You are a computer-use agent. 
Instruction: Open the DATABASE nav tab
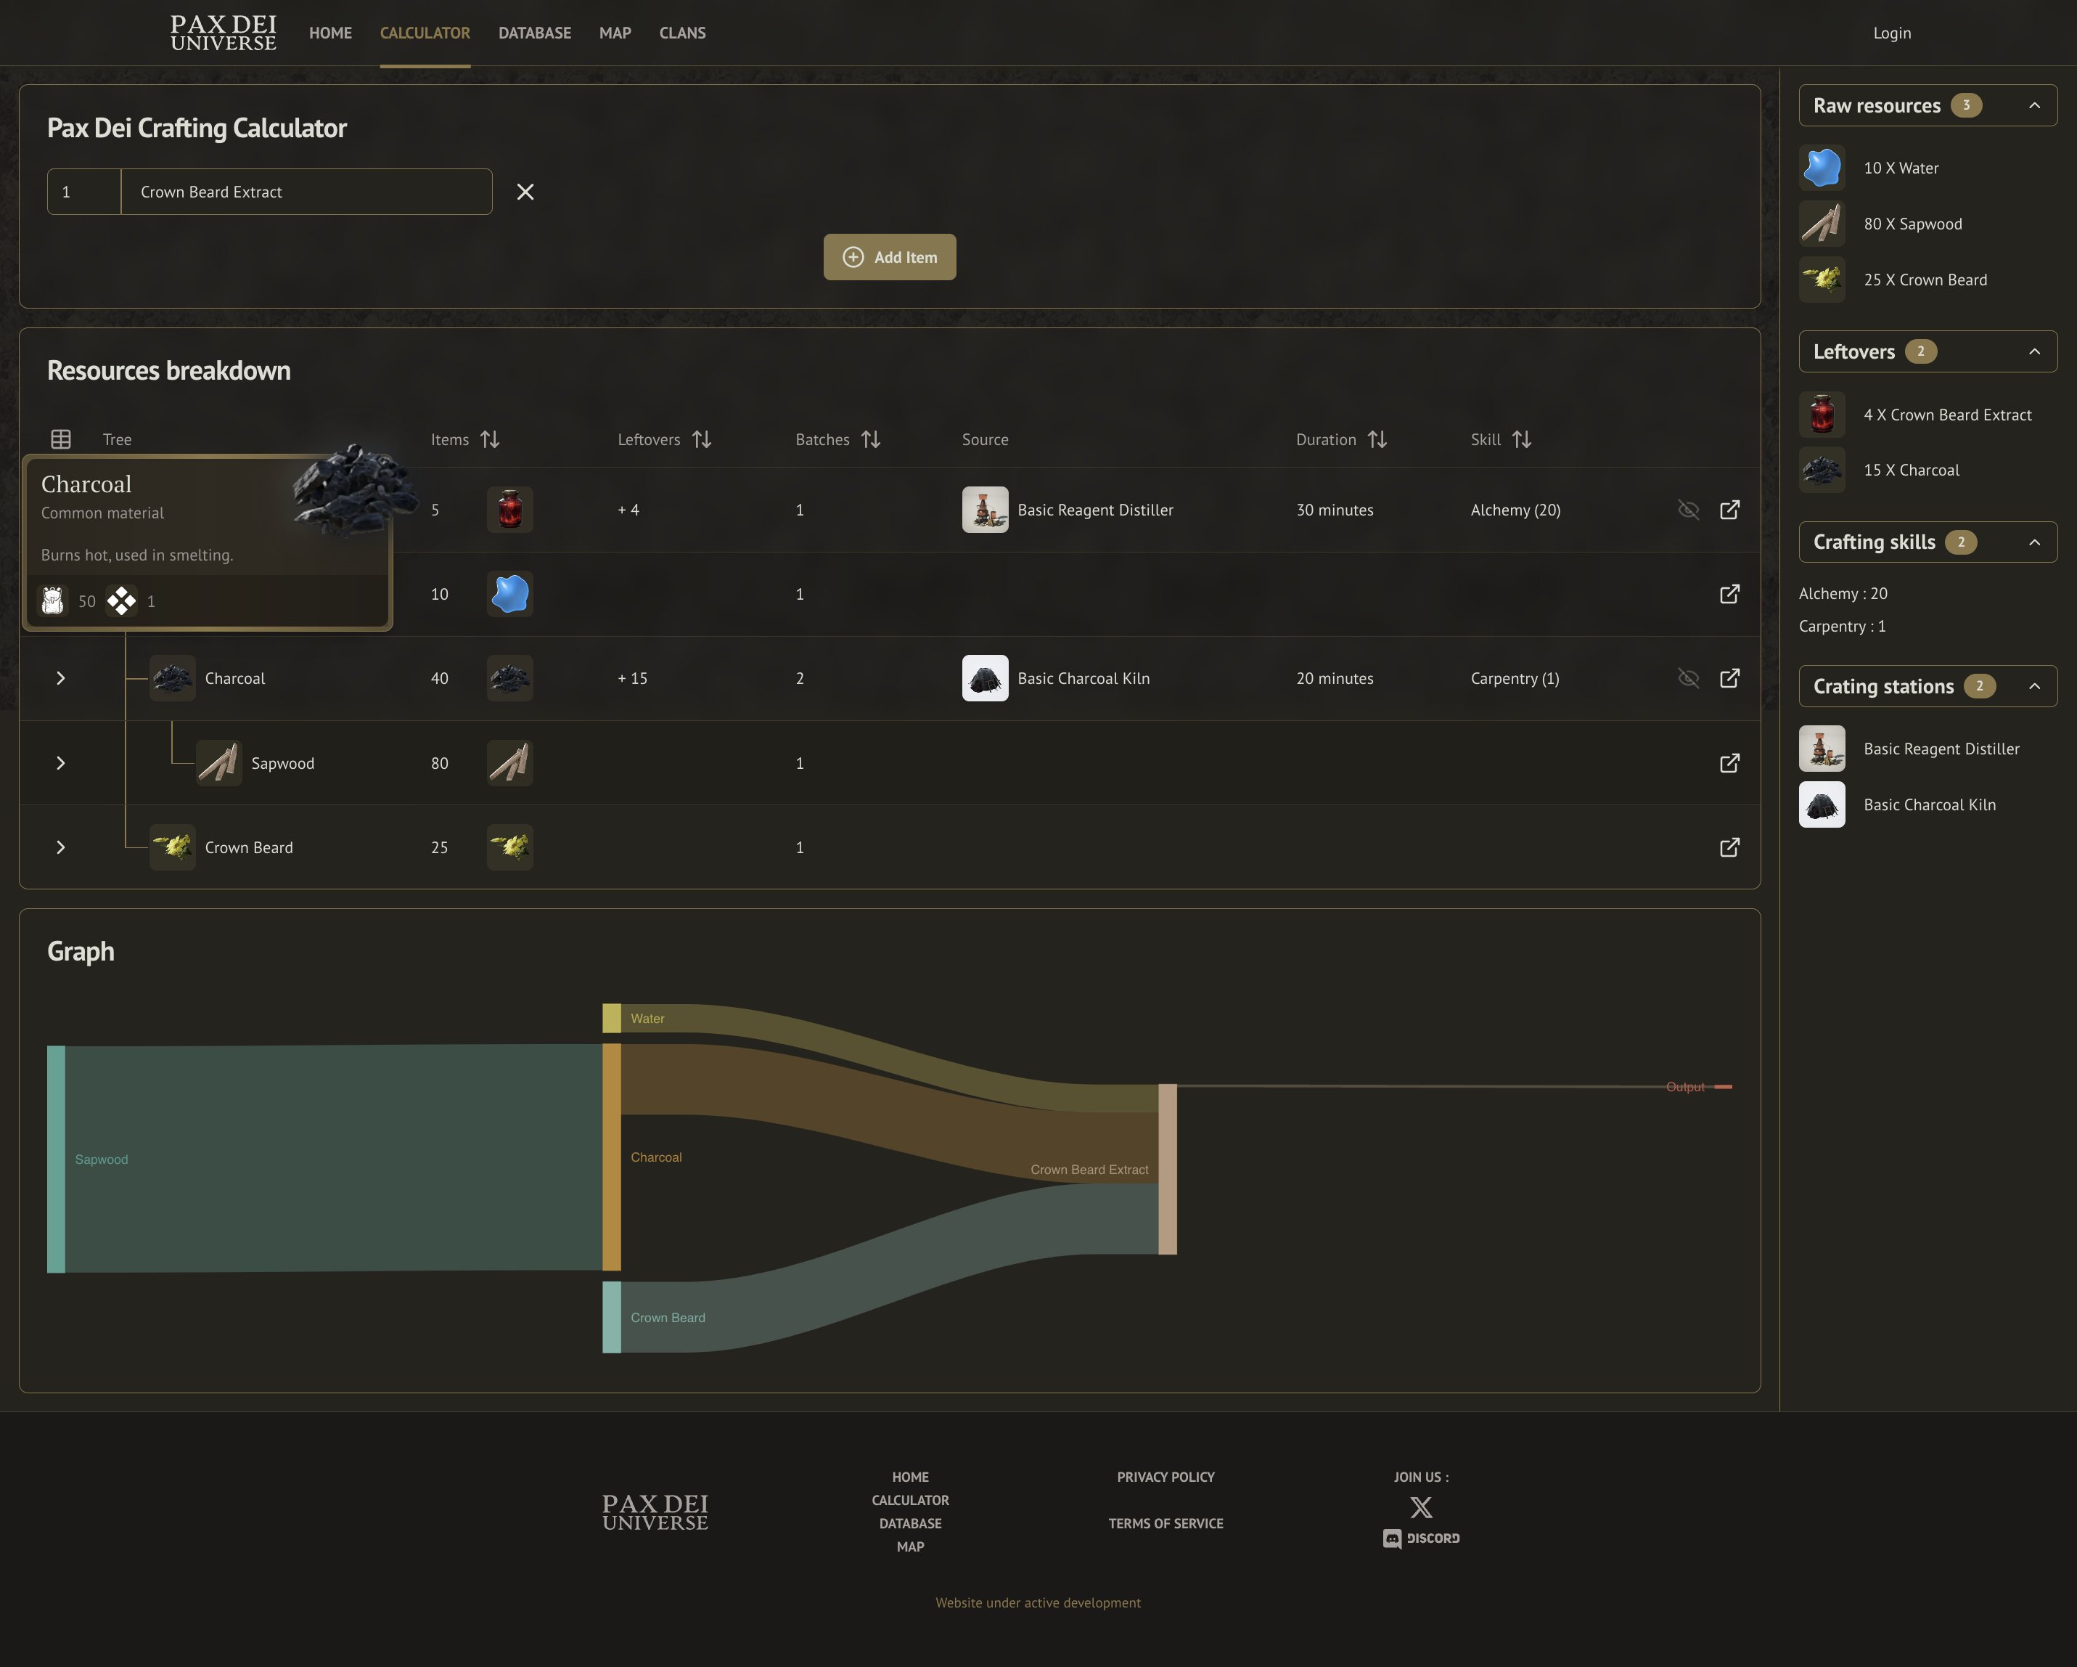pyautogui.click(x=535, y=33)
